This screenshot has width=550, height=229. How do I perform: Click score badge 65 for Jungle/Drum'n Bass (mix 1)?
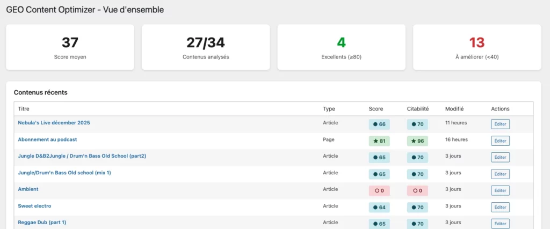pos(379,174)
